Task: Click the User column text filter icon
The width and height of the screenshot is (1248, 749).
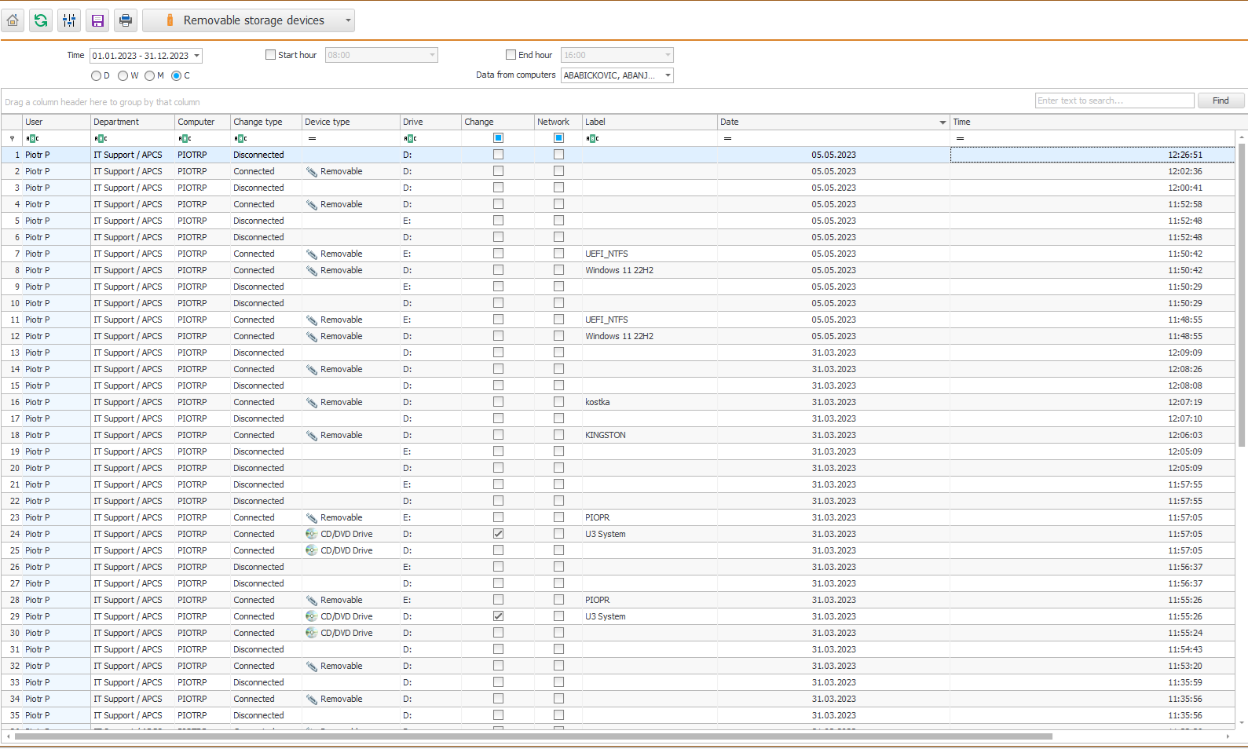Action: tap(32, 138)
